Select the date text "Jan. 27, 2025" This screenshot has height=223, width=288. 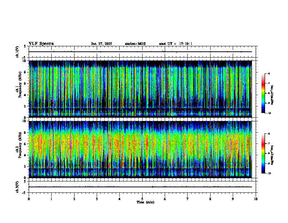pos(101,44)
